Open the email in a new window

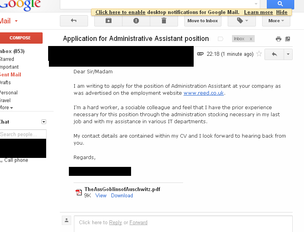click(x=288, y=39)
